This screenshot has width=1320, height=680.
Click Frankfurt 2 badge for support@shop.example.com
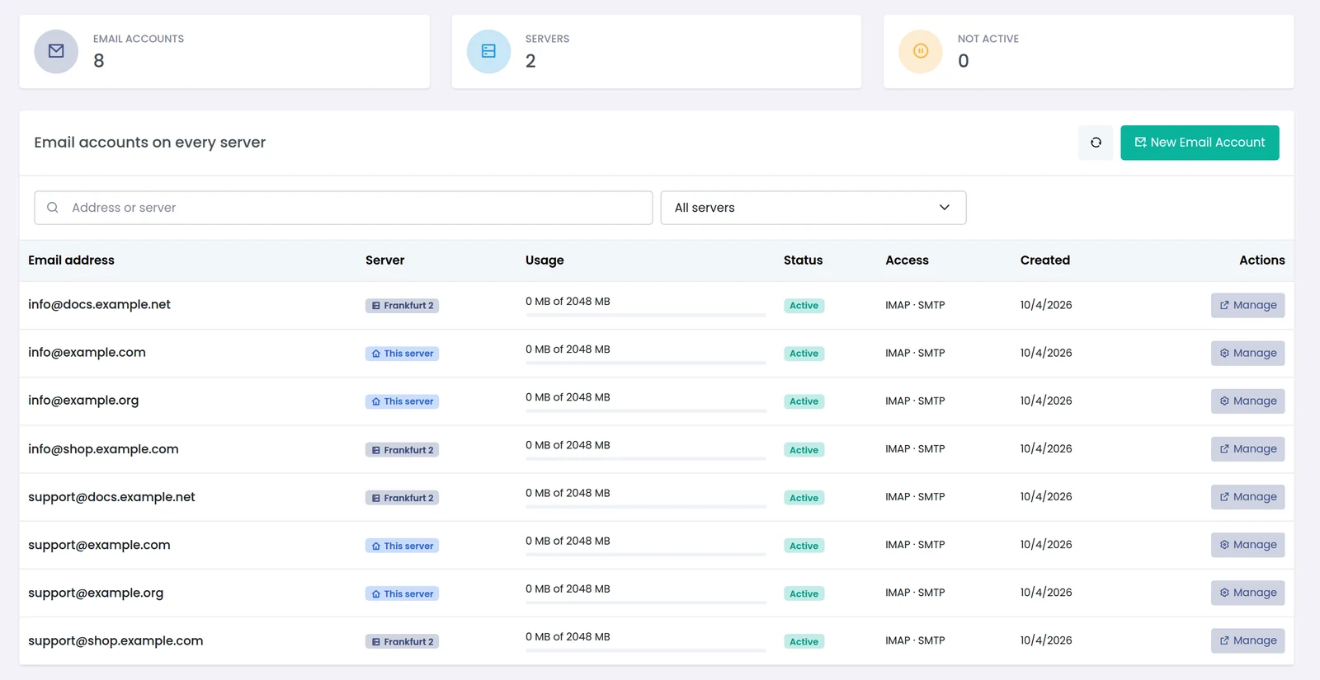(402, 641)
